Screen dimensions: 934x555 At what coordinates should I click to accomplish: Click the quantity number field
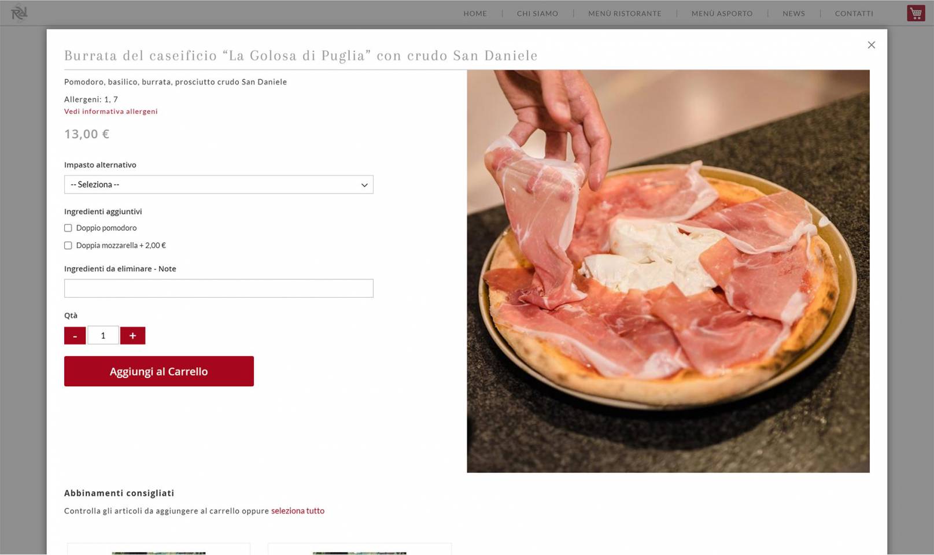(103, 335)
